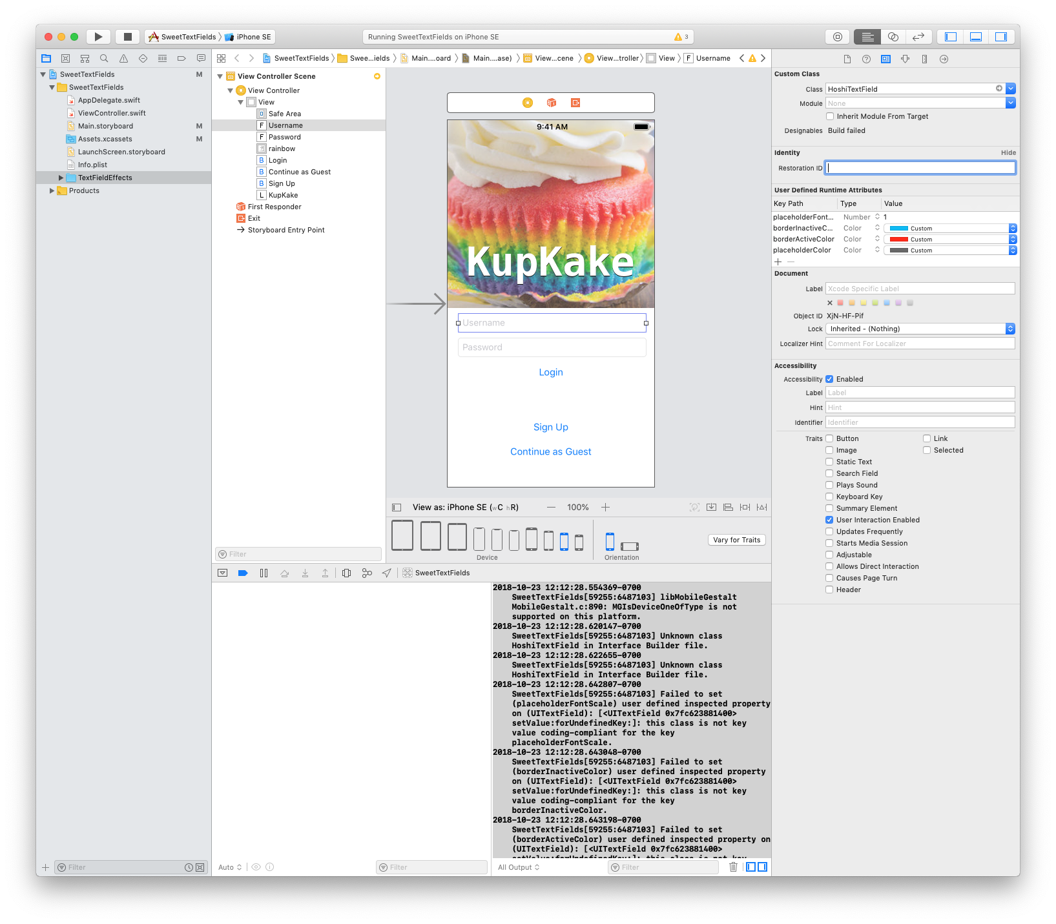Viewport: 1056px width, 924px height.
Task: Hide the right utilities panel
Action: [x=1002, y=37]
